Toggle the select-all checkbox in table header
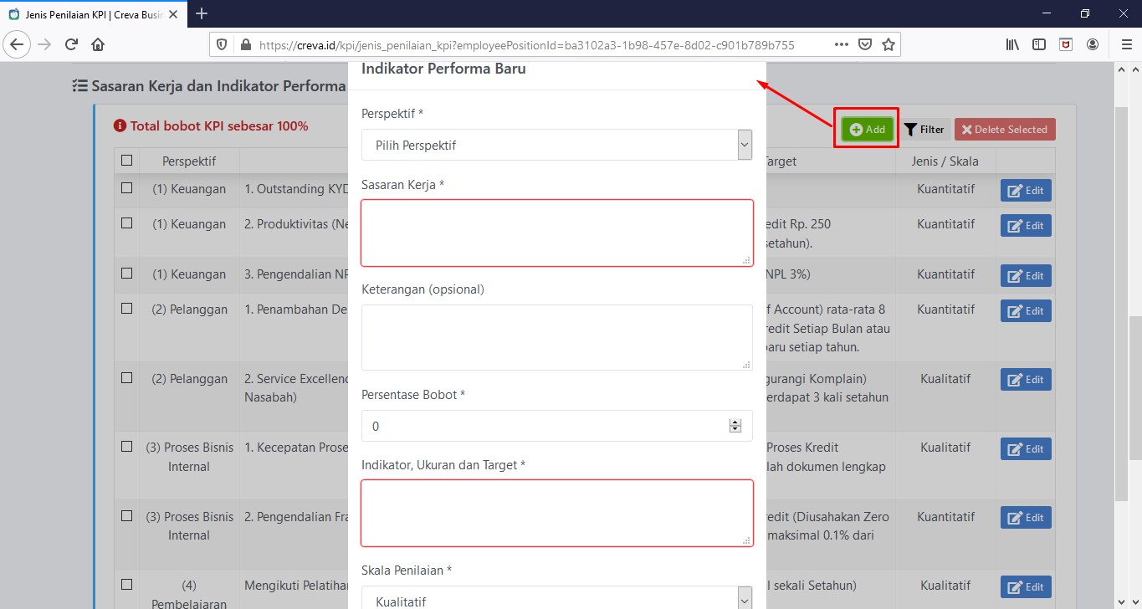The width and height of the screenshot is (1142, 609). [126, 160]
